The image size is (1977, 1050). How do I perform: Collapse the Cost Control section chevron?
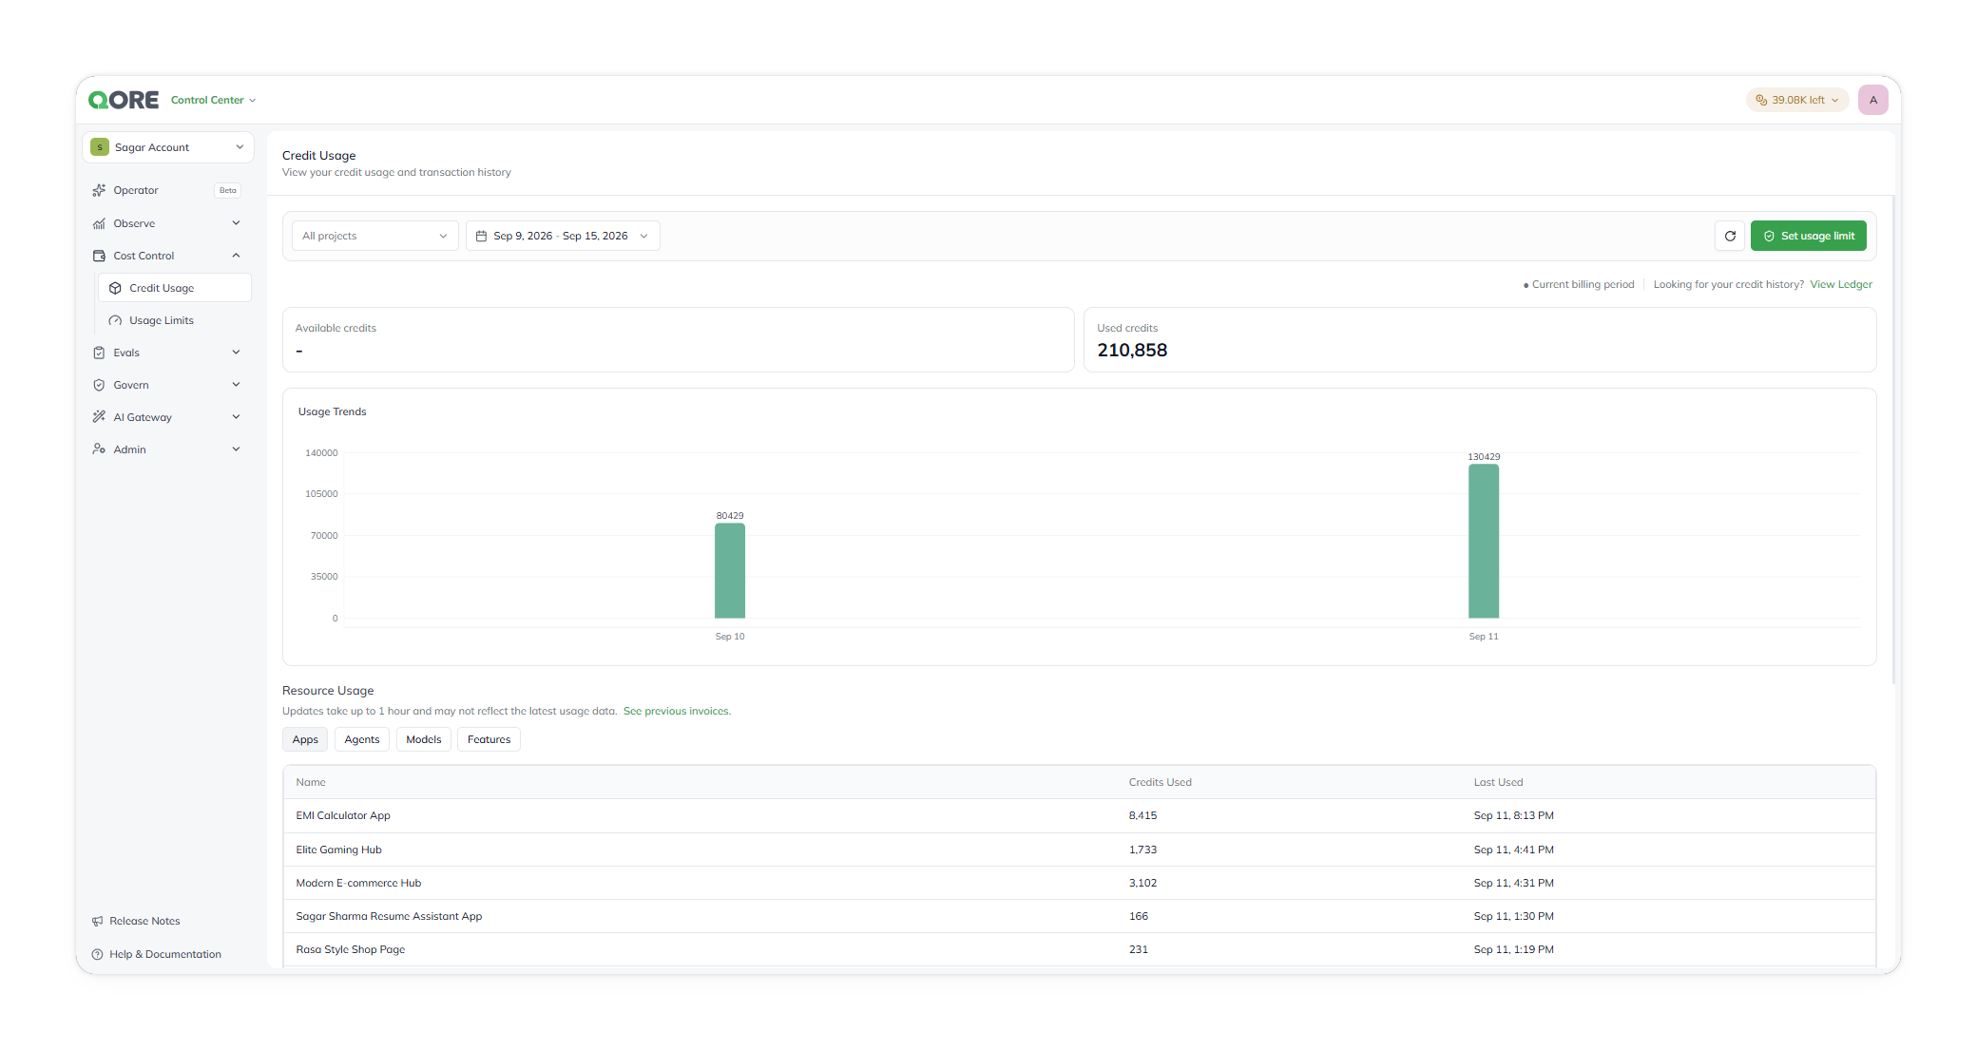[x=237, y=256]
